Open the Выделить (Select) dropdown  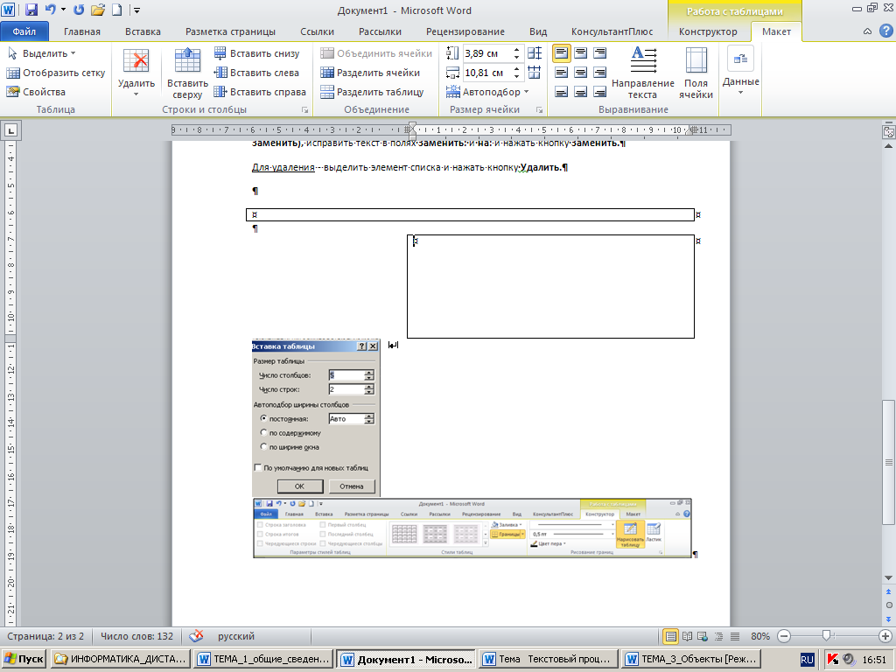(42, 53)
